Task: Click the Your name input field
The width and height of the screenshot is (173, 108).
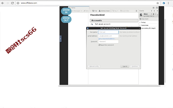Action: click(108, 32)
